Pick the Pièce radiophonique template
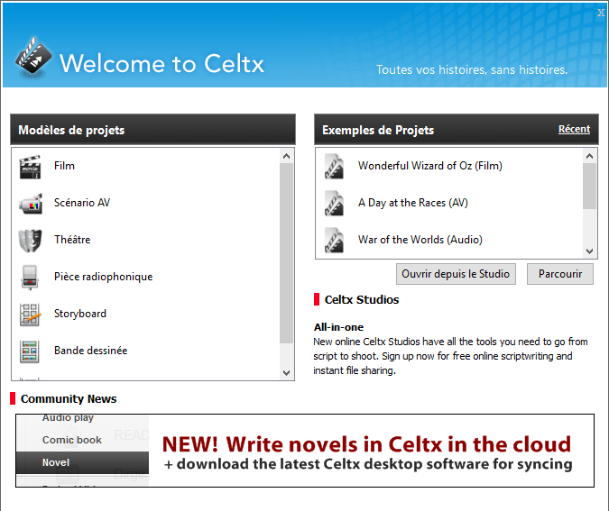 point(145,277)
